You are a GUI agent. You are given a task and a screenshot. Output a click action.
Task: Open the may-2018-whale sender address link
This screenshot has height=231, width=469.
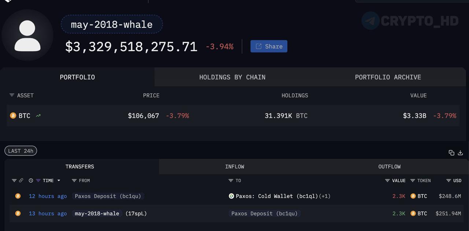[97, 213]
